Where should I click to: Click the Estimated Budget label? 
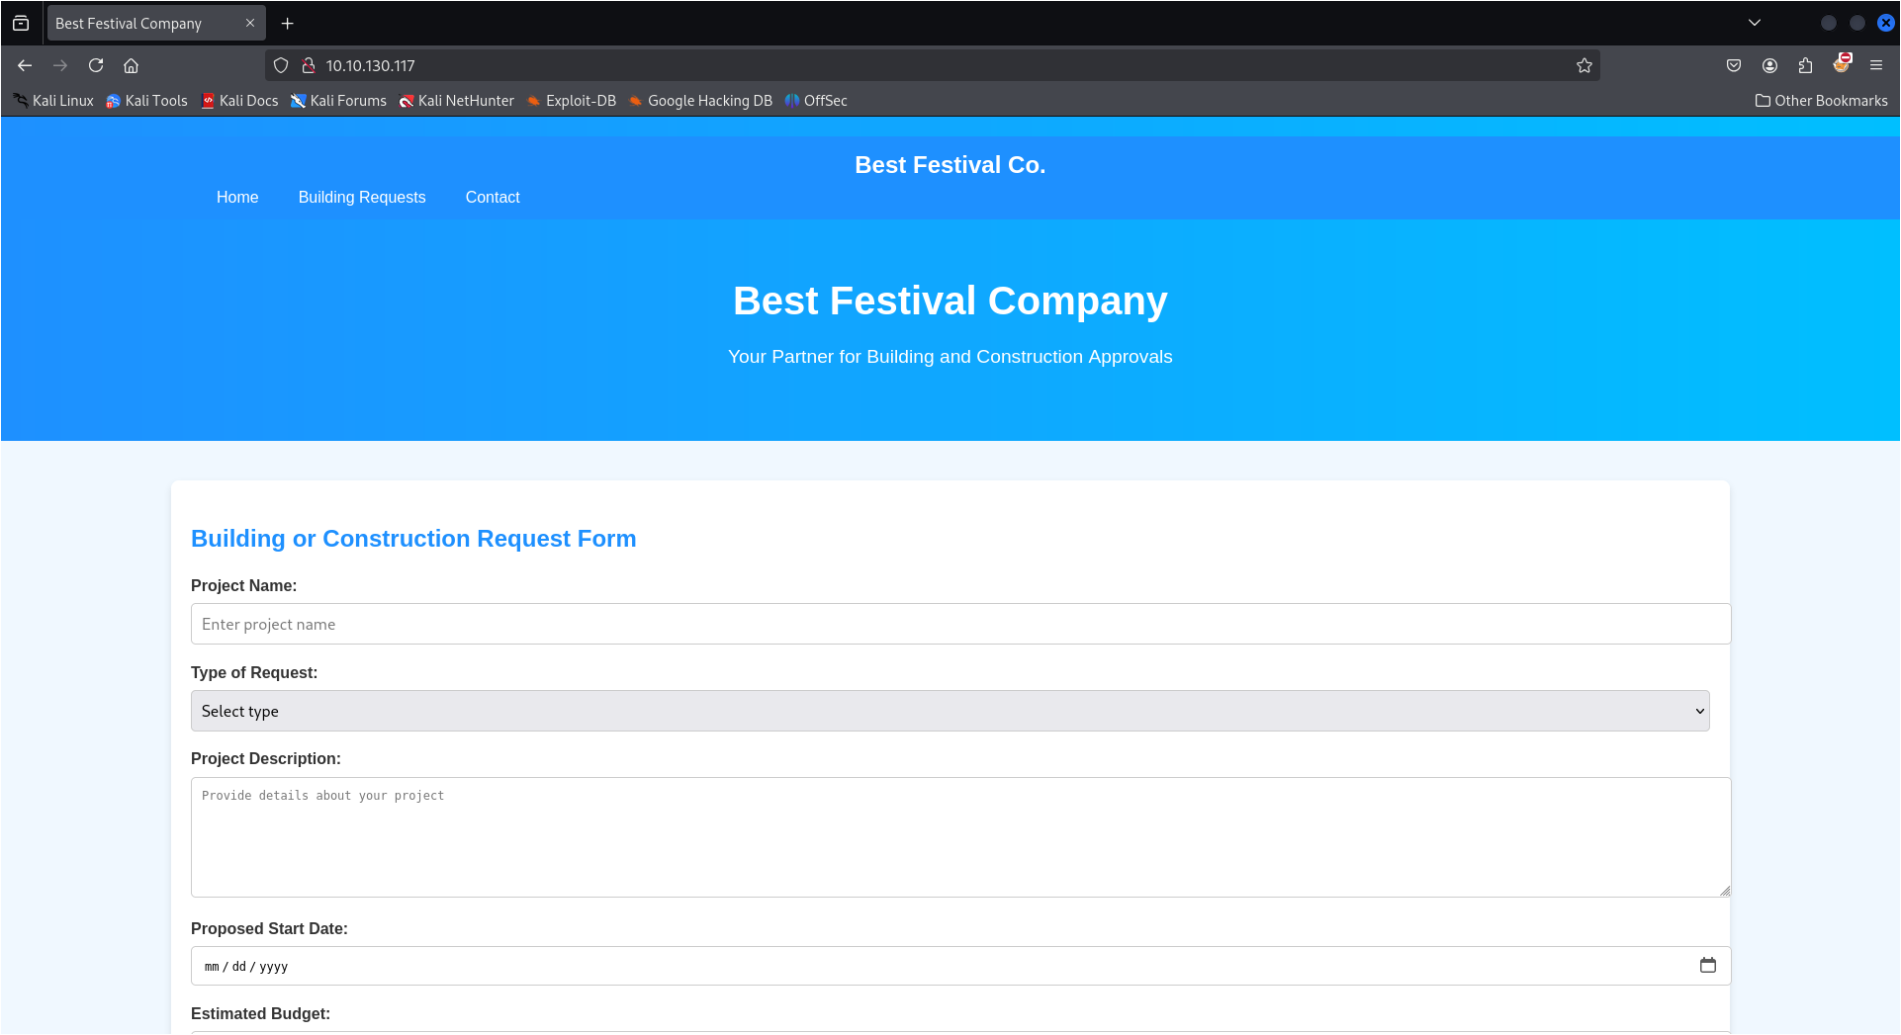tap(260, 1013)
